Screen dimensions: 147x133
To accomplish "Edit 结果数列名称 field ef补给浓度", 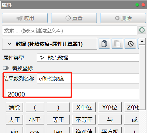I will [88, 78].
